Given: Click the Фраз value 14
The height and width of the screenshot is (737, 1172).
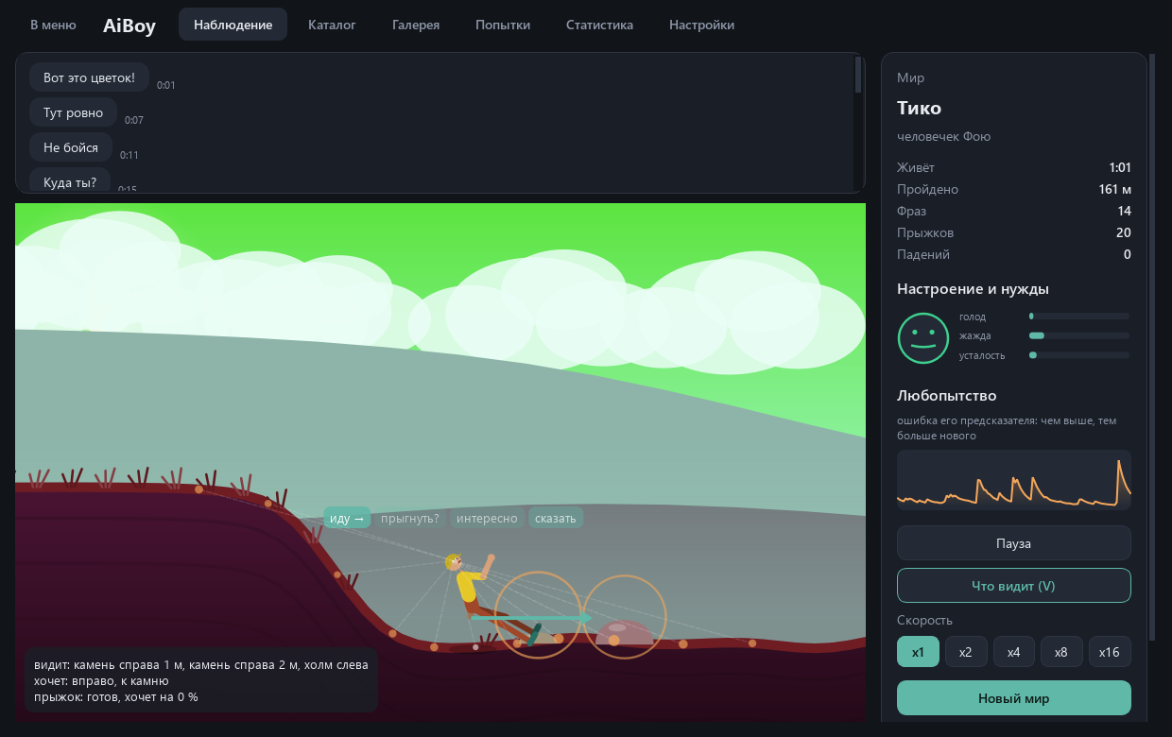Looking at the screenshot, I should (x=1124, y=211).
